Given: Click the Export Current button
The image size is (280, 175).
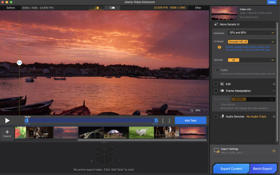Looking at the screenshot, I should (x=231, y=169).
